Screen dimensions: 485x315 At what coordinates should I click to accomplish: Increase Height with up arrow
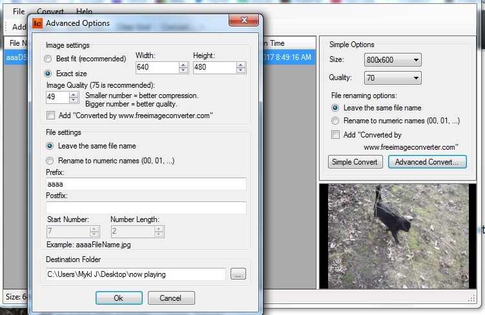[241, 65]
